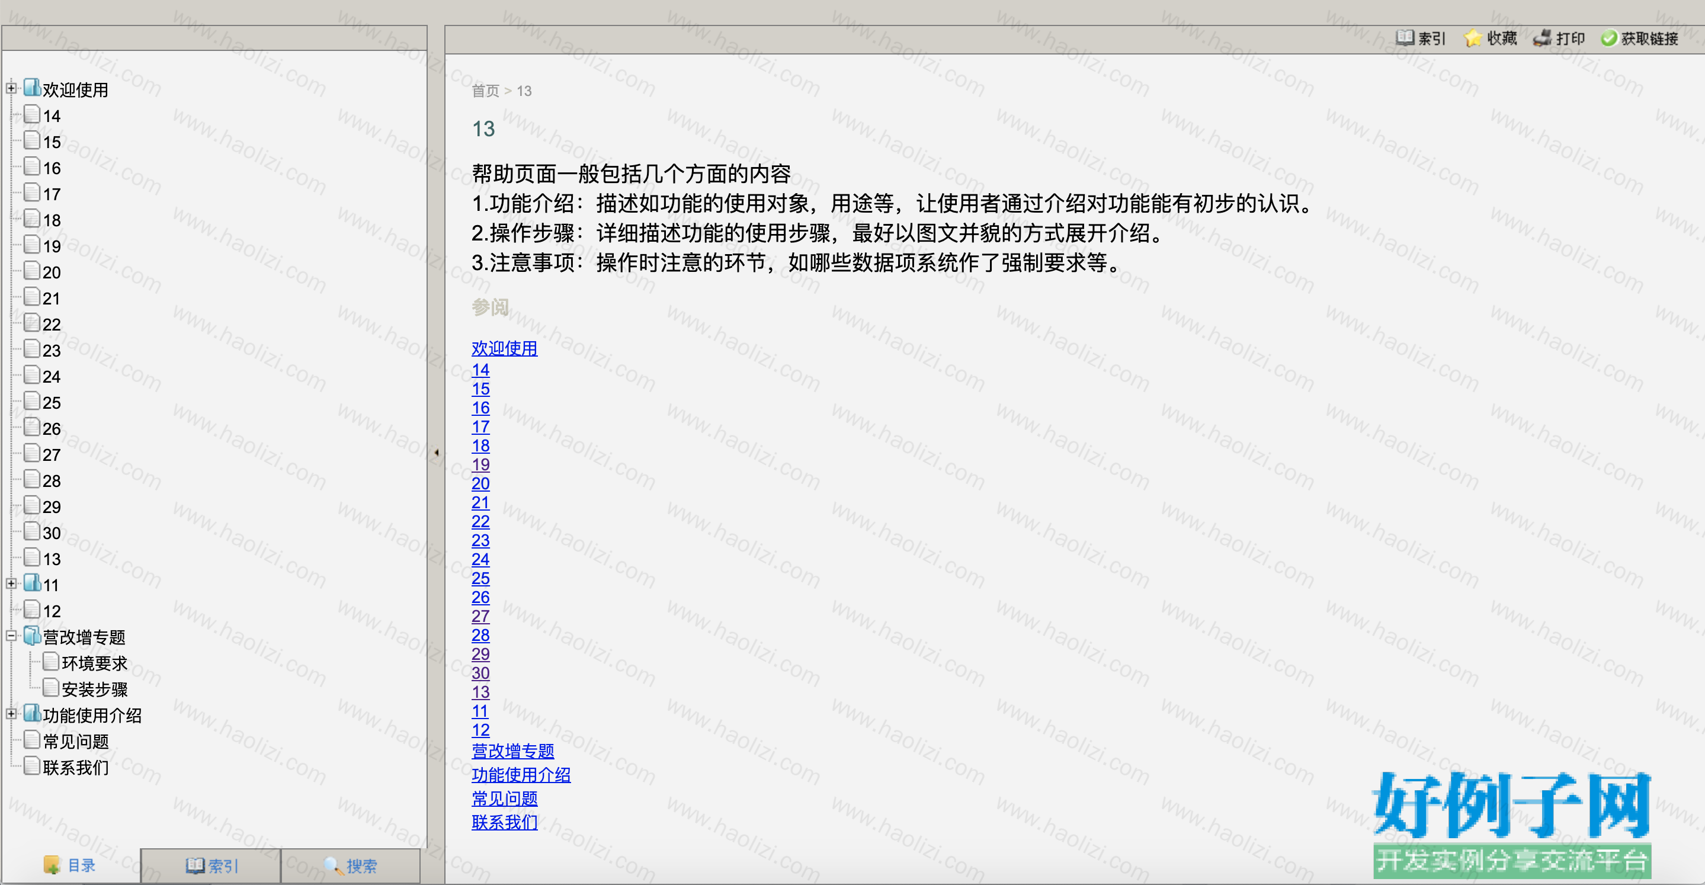Open the 联系我们 link under 参阅
The width and height of the screenshot is (1705, 885).
(x=504, y=822)
